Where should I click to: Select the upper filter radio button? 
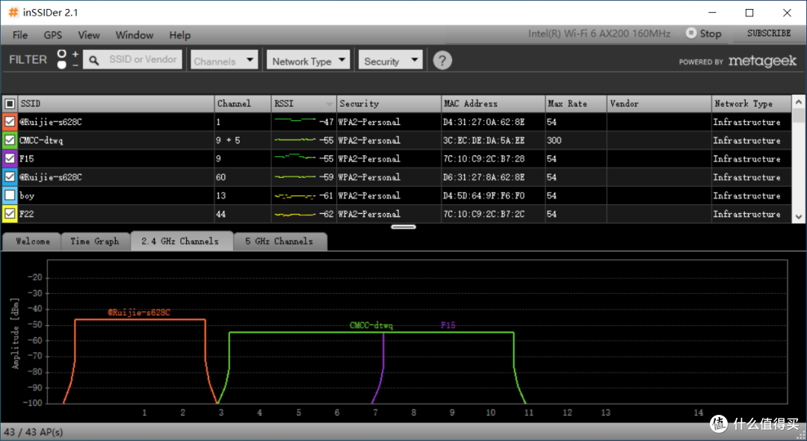pos(62,54)
